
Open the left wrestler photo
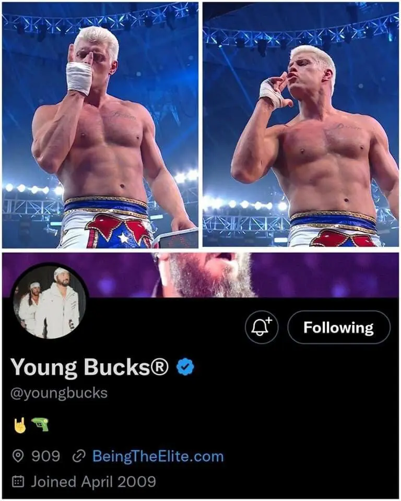pyautogui.click(x=100, y=125)
